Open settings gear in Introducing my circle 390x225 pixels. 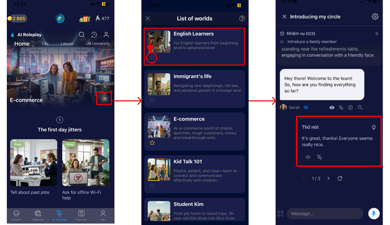pyautogui.click(x=375, y=17)
